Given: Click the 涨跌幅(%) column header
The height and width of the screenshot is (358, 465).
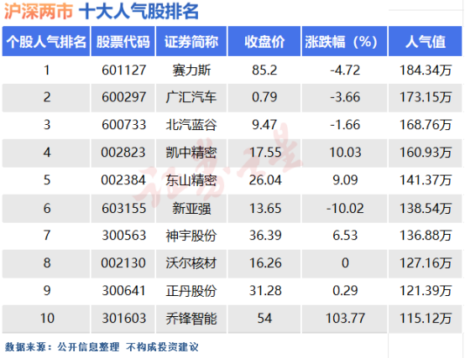Looking at the screenshot, I should pyautogui.click(x=344, y=41).
